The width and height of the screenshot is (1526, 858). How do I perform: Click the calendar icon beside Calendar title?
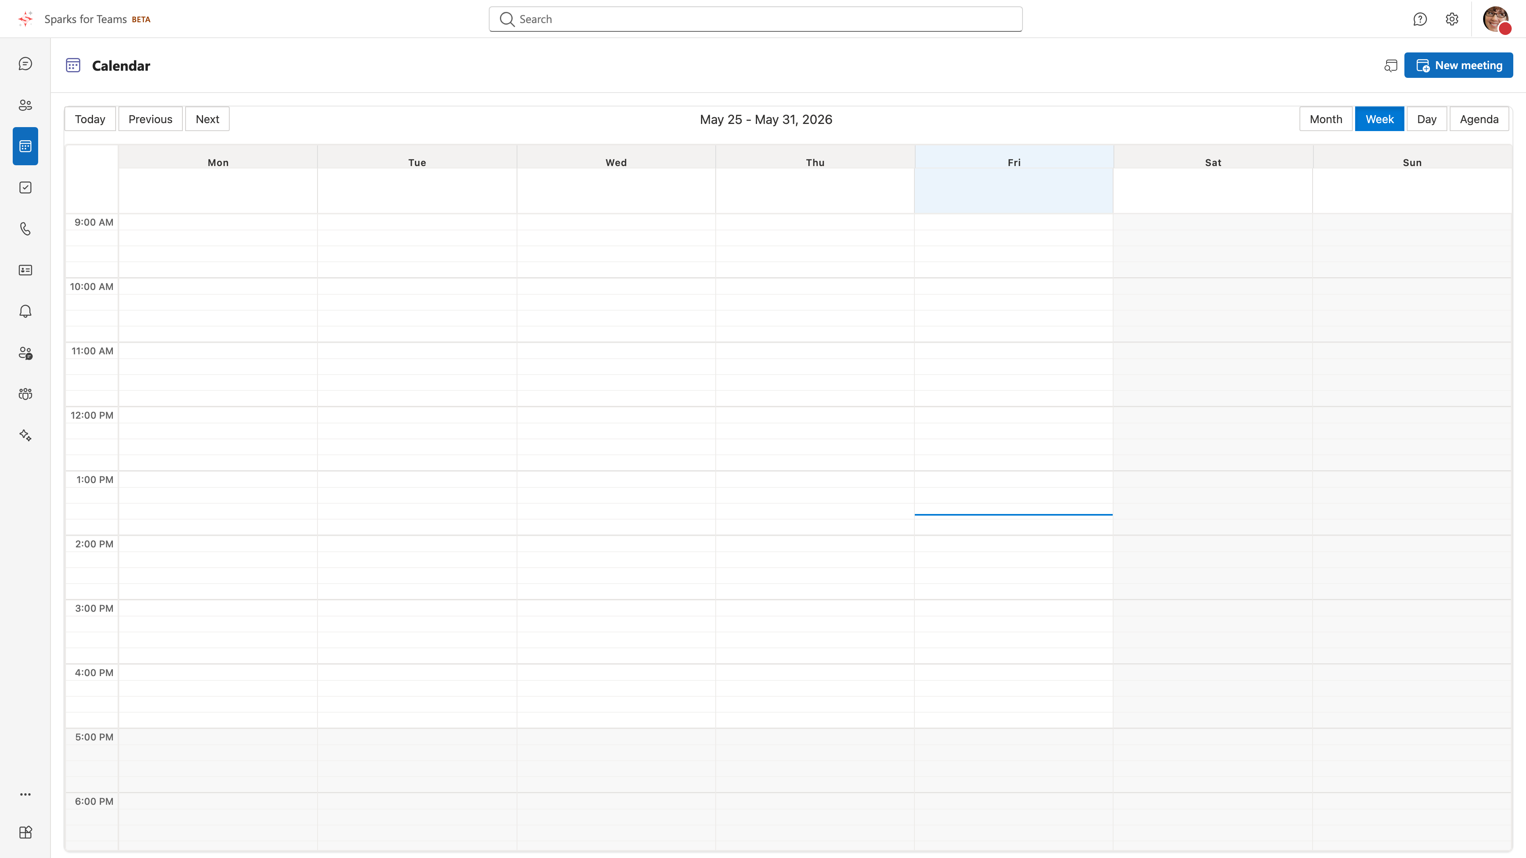click(x=73, y=65)
